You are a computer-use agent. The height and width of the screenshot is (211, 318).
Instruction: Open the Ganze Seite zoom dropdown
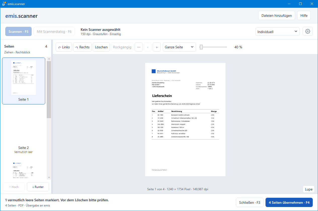[179, 47]
